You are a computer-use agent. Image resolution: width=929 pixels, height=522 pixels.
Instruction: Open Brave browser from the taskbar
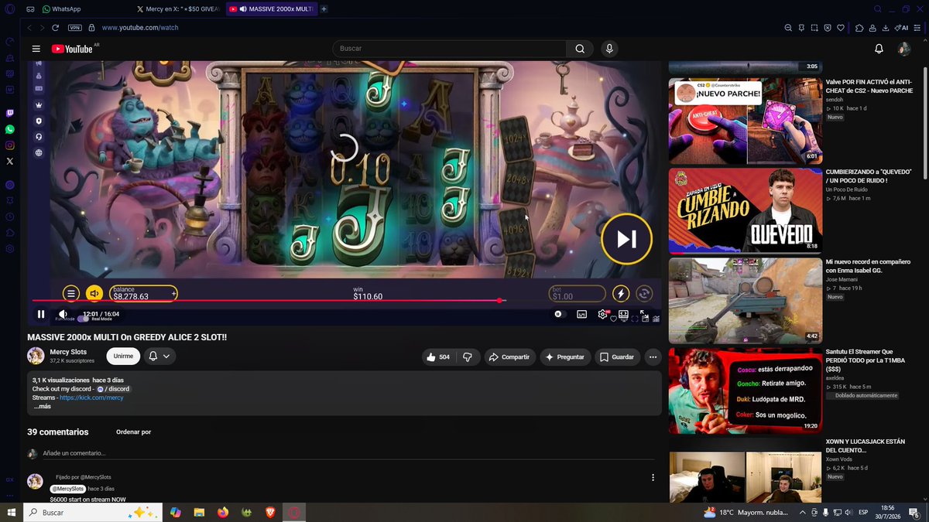270,513
